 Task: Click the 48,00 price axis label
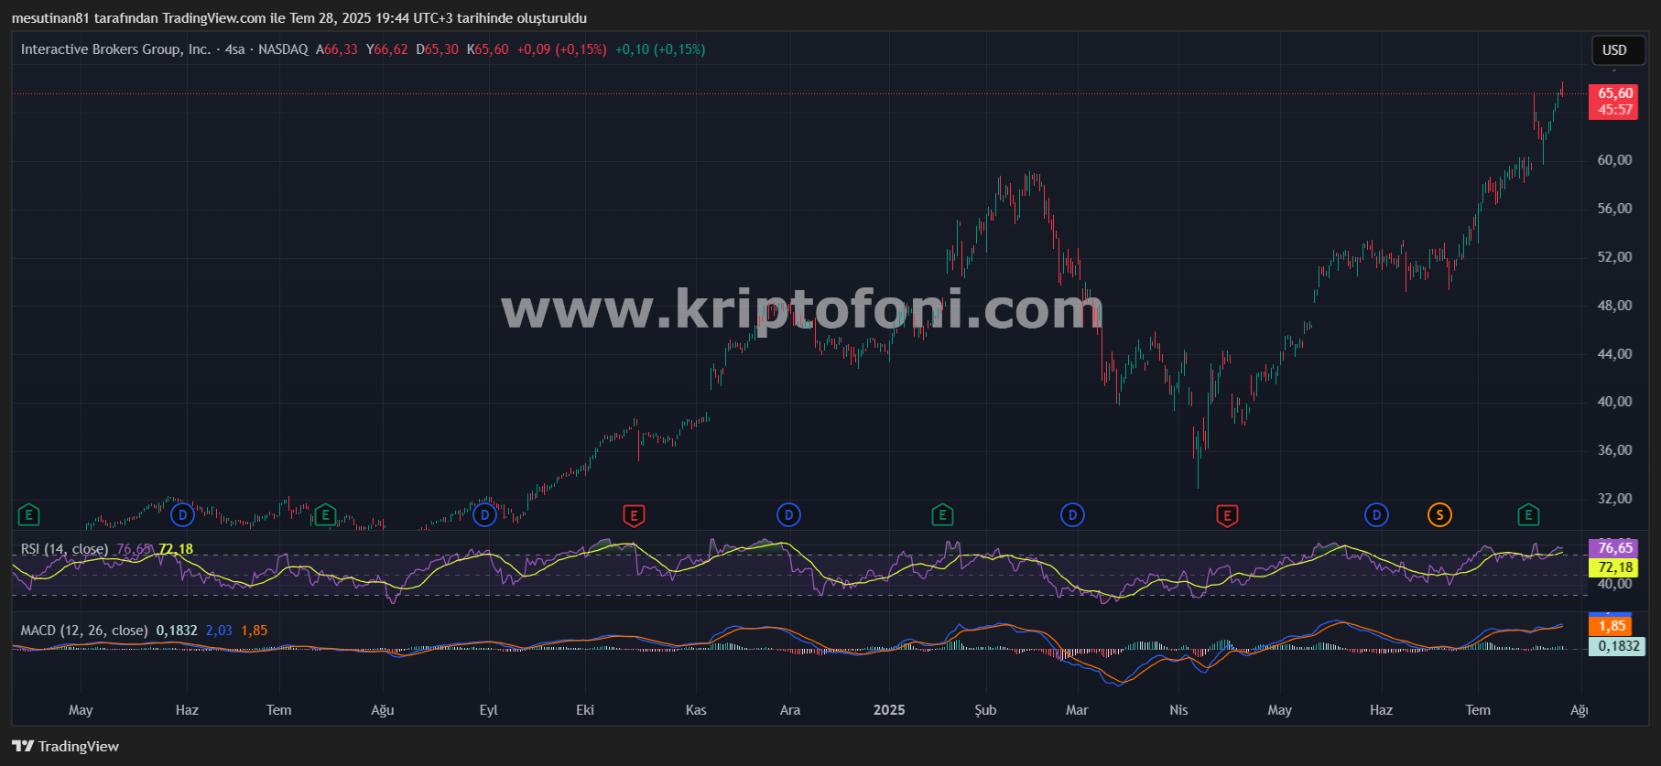1614,306
